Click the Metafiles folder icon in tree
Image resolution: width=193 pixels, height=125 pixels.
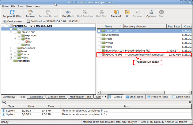click(15, 61)
